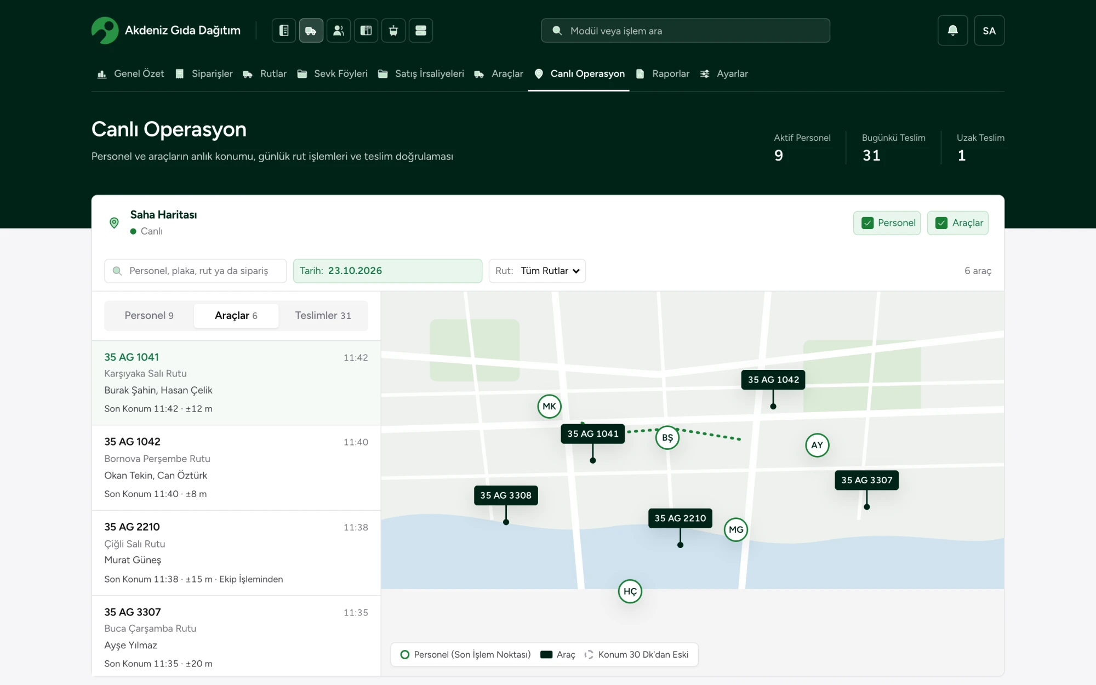Viewport: 1096px width, 685px height.
Task: Select the 35 AG 2210 Çiğli list row
Action: [x=236, y=553]
